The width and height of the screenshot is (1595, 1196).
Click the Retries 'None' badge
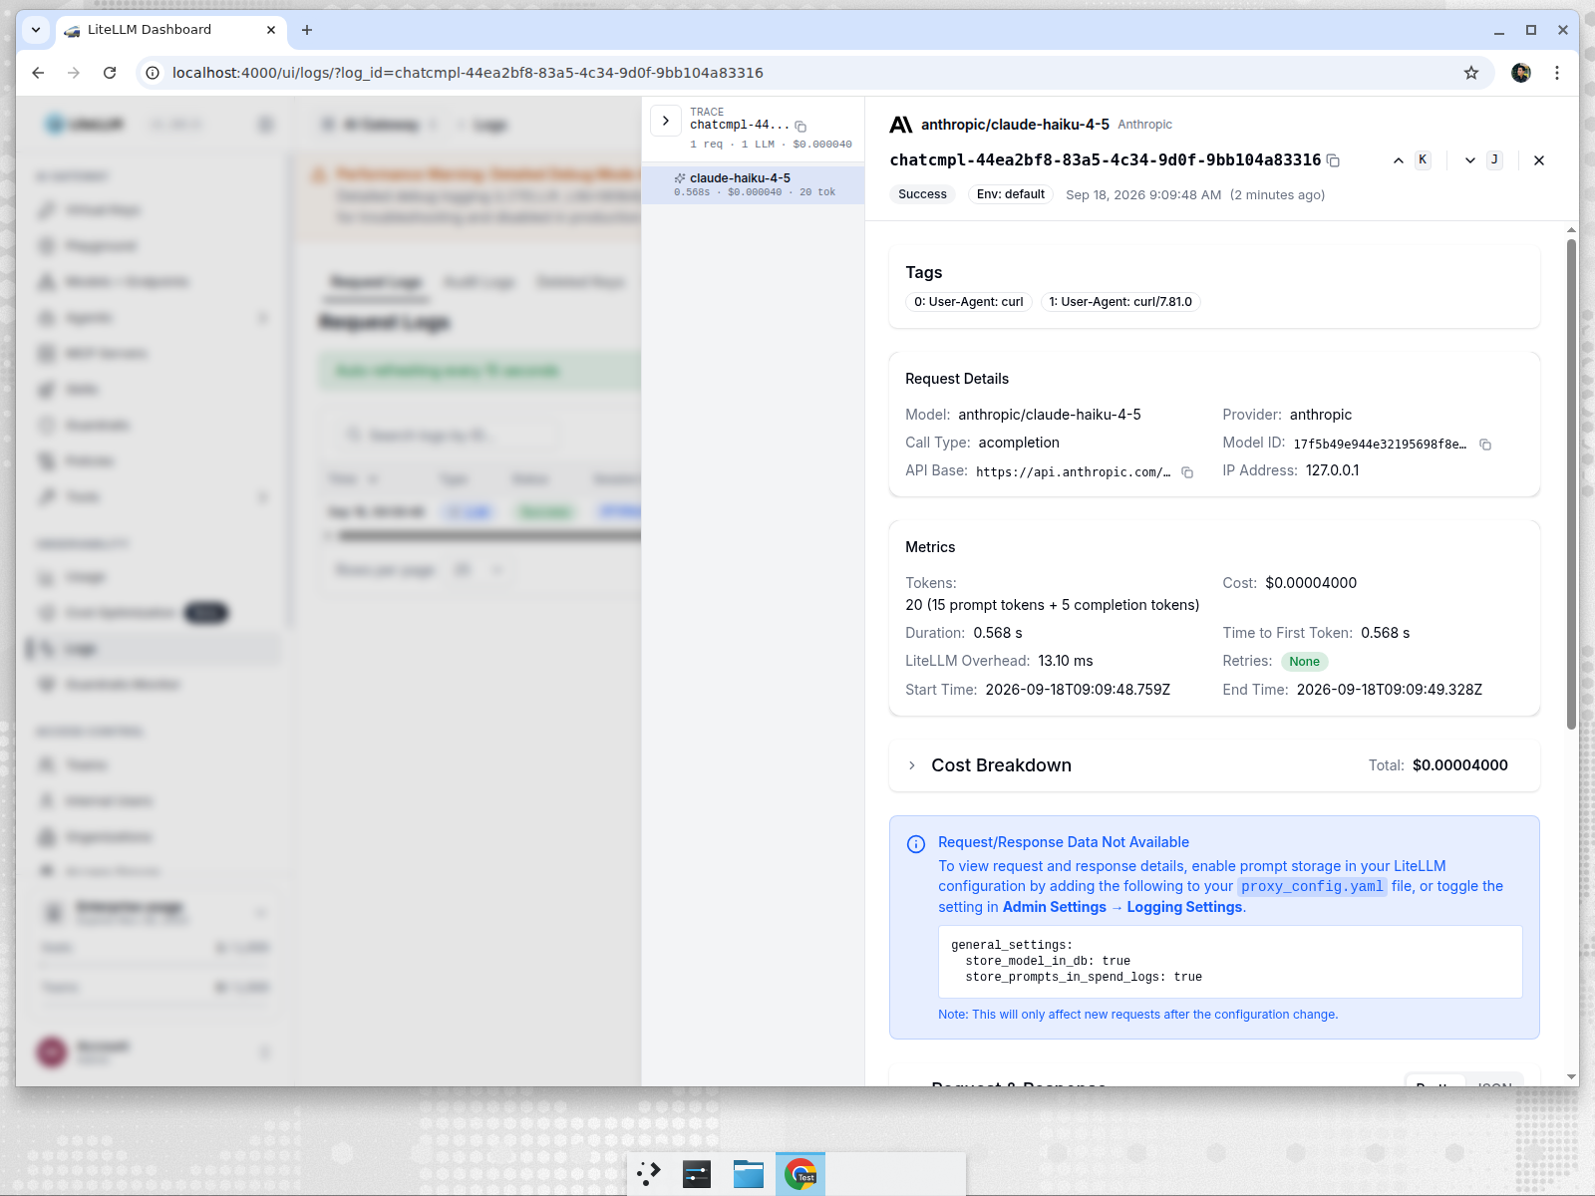1304,662
